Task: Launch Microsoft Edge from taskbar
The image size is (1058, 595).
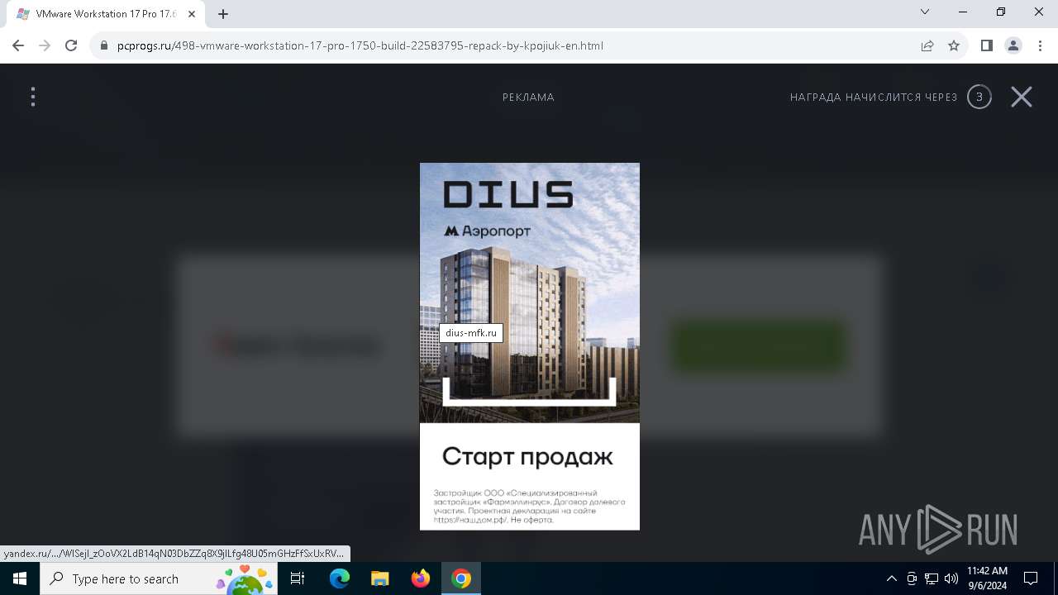Action: coord(340,578)
